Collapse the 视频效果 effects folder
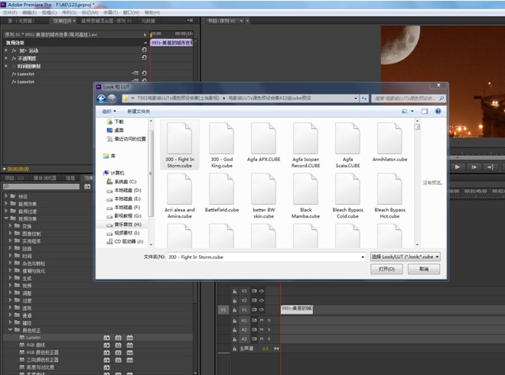Screen dimensions: 505x375 (6, 218)
